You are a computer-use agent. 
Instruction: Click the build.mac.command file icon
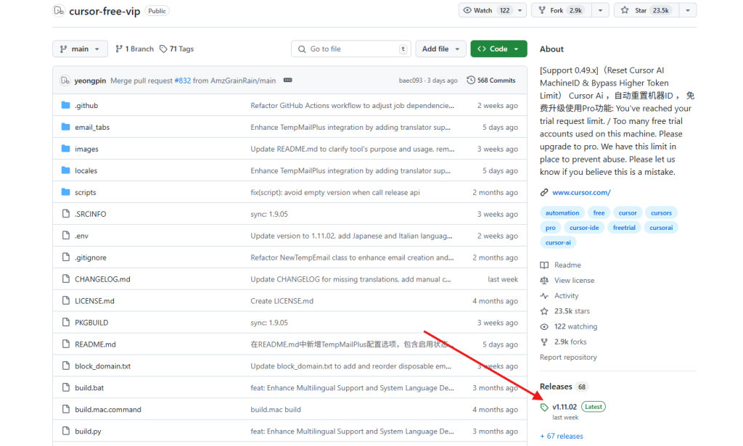66,410
